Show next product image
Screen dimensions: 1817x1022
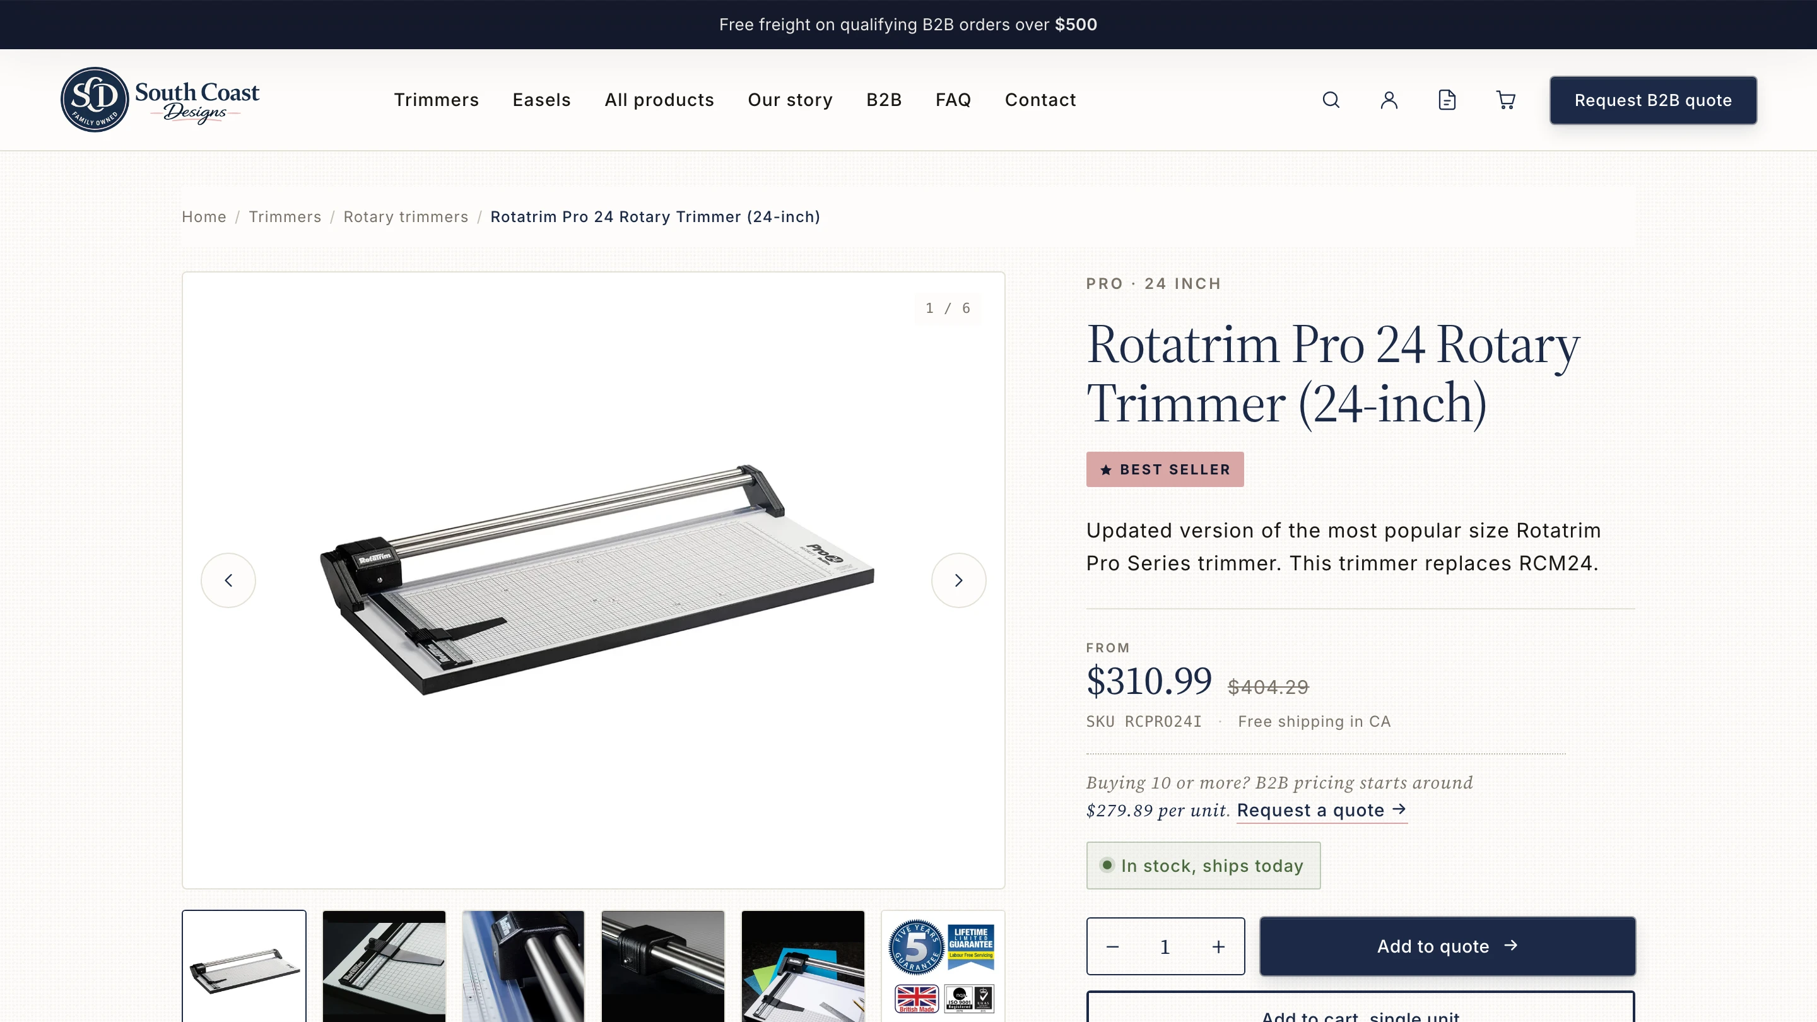point(958,580)
